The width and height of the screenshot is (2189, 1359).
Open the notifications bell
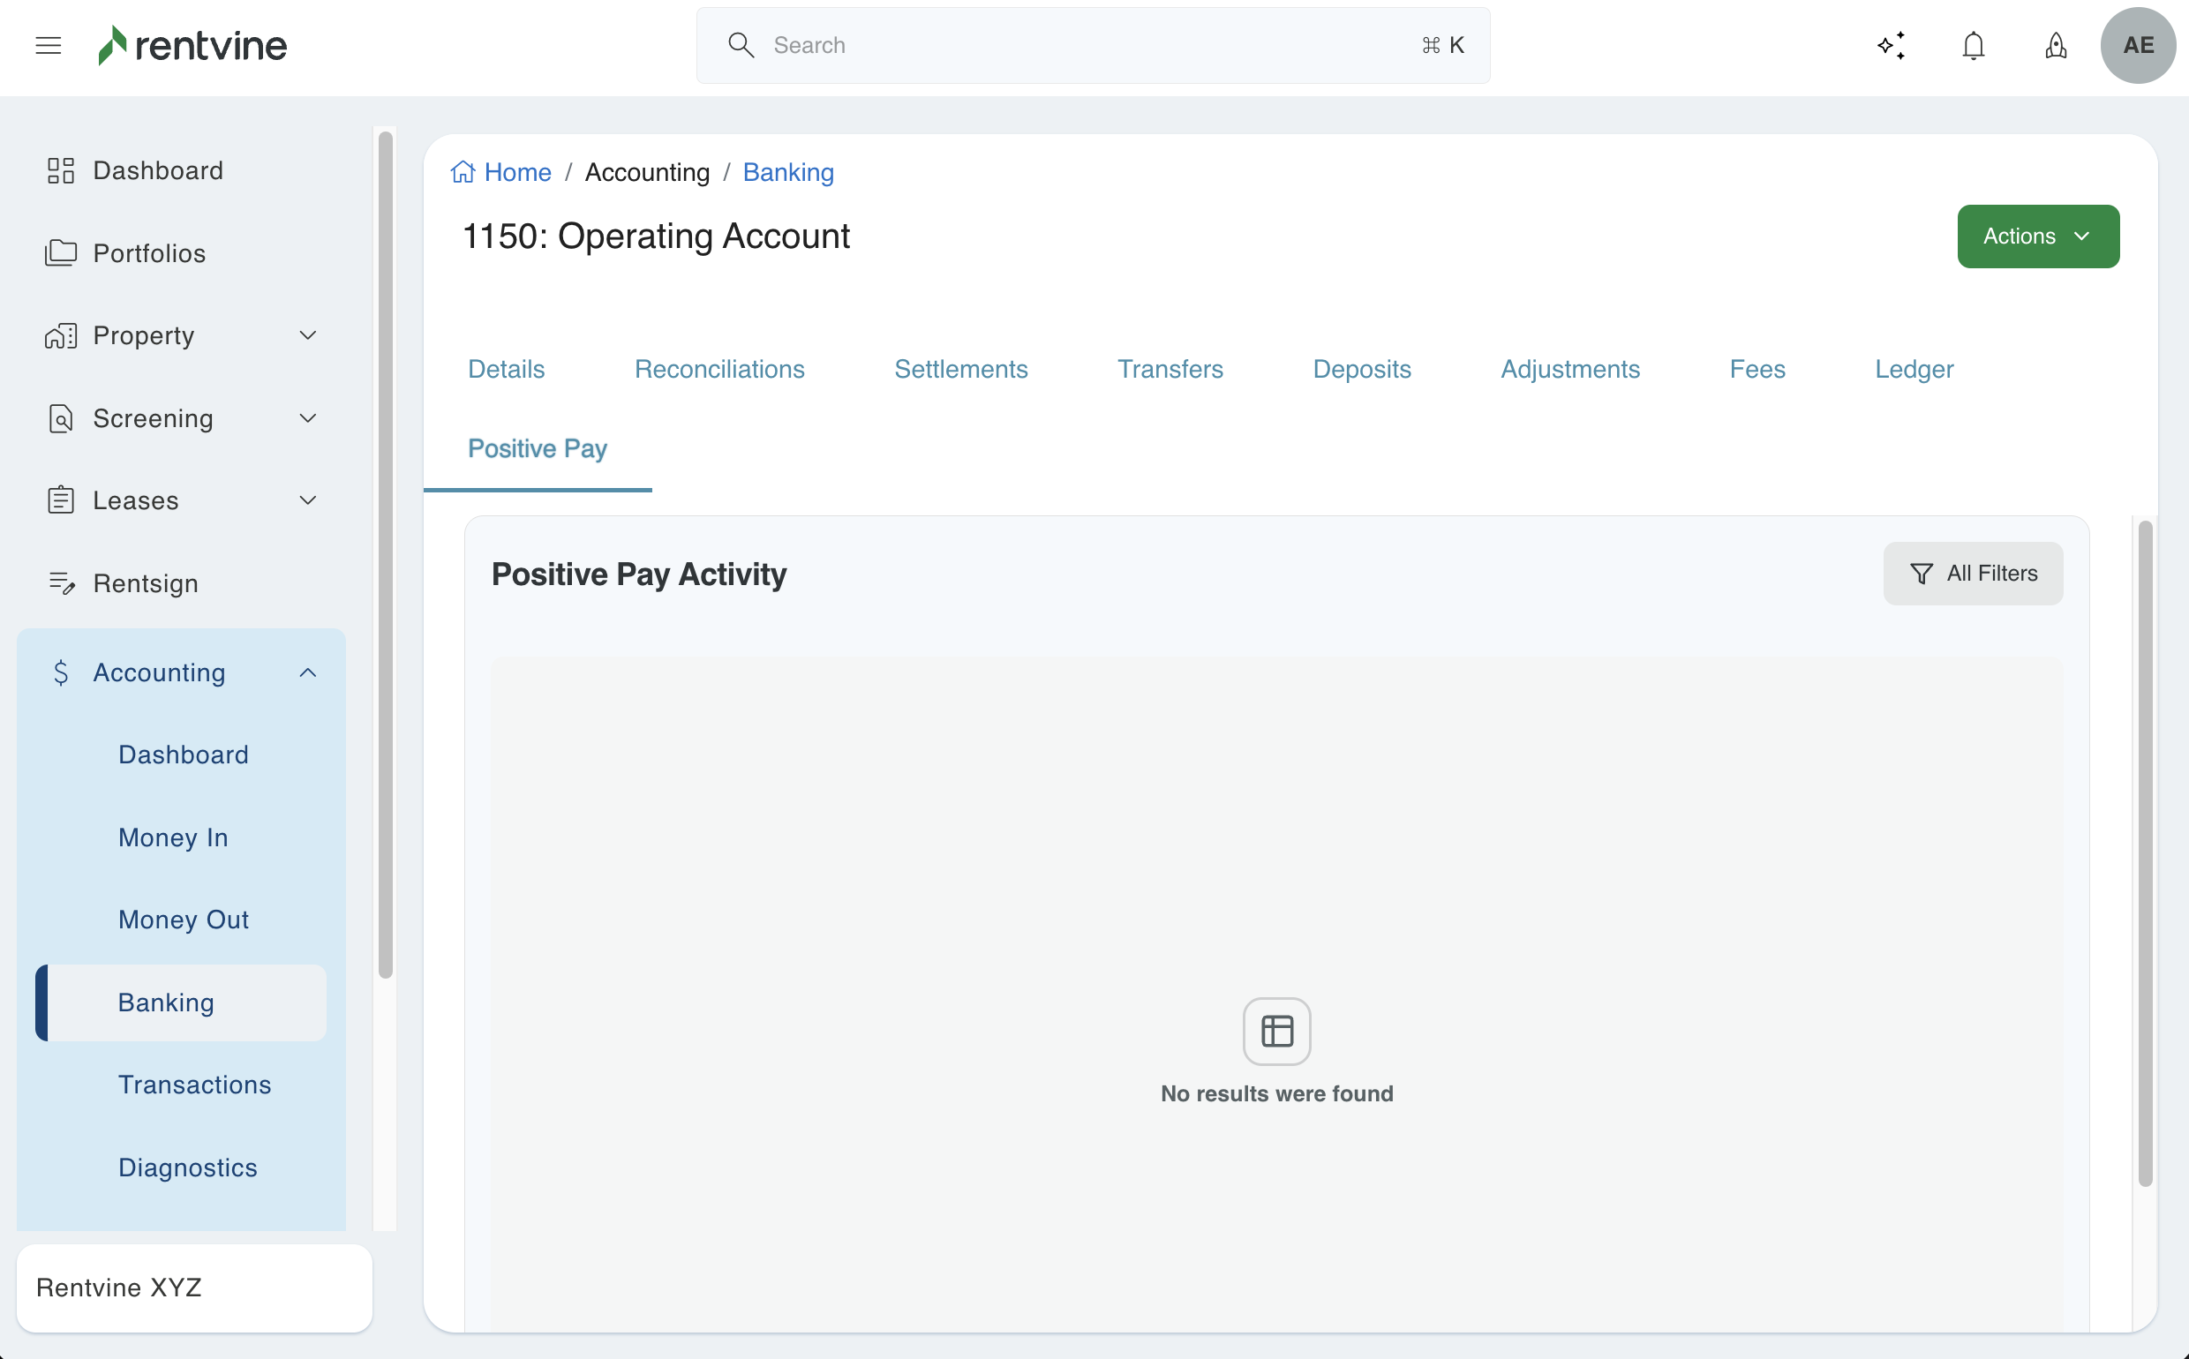click(1974, 45)
